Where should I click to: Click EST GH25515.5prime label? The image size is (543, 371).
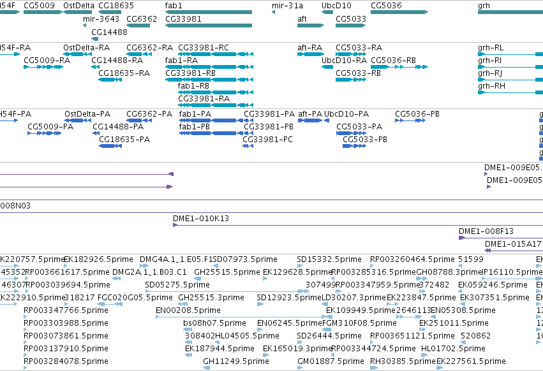click(227, 272)
